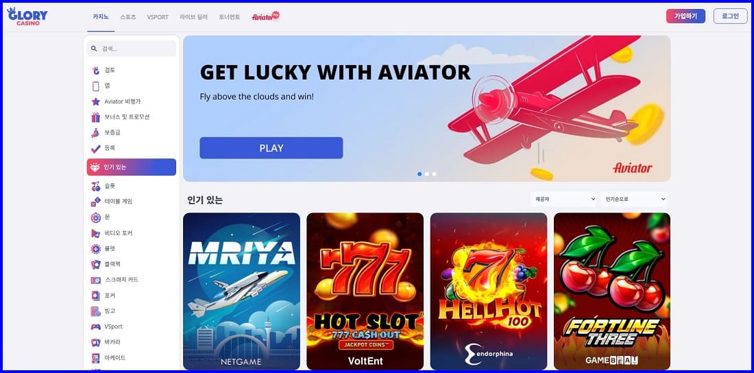This screenshot has width=754, height=373.
Task: Click the cherries icon for 슬롯
Action: (x=96, y=186)
